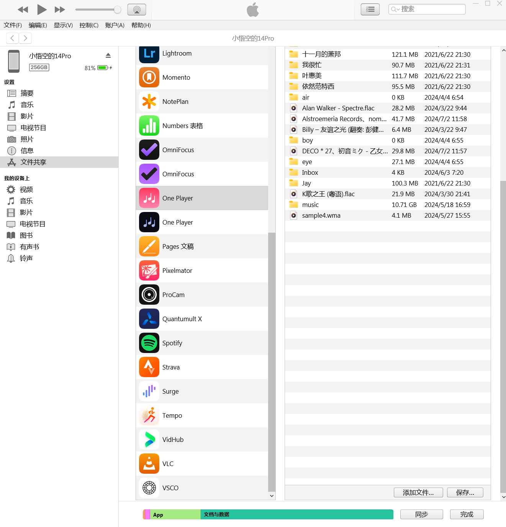Click the 添加文件 button

click(418, 492)
